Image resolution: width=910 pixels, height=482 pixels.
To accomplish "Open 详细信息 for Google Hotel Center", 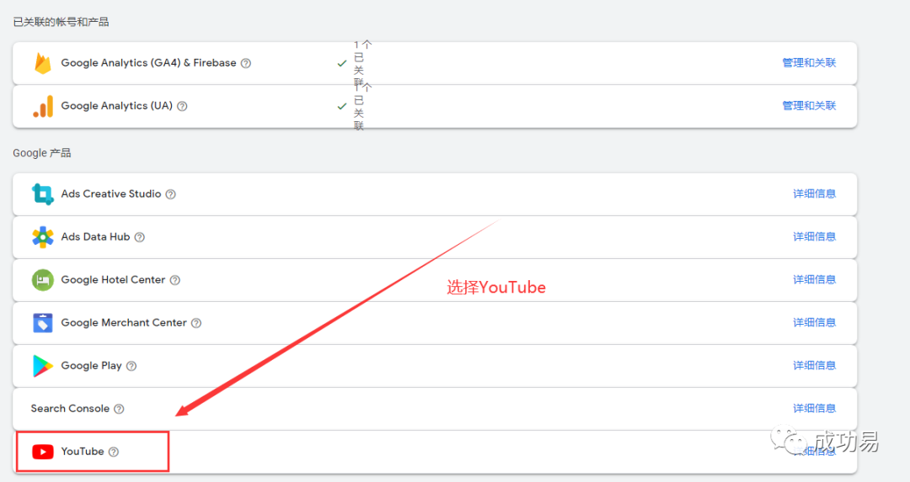I will pos(814,279).
